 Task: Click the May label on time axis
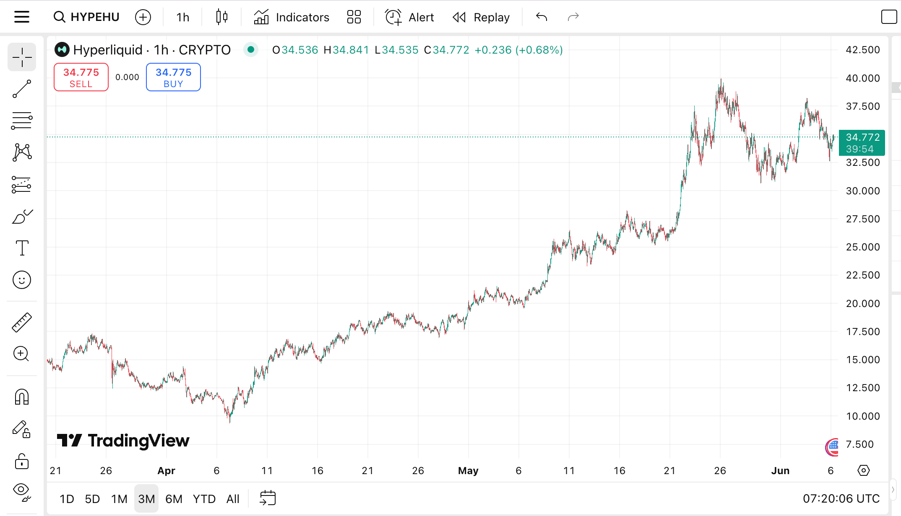[468, 471]
